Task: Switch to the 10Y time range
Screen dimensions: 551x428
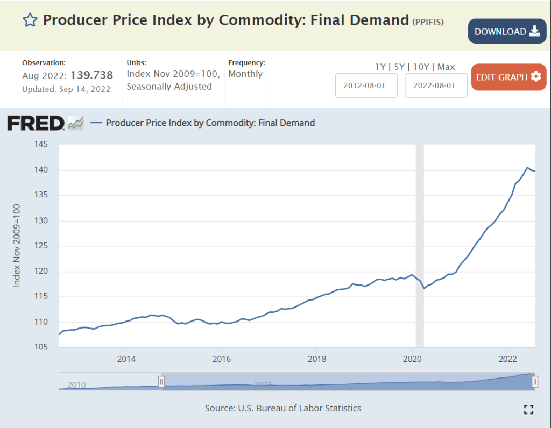Action: point(421,67)
